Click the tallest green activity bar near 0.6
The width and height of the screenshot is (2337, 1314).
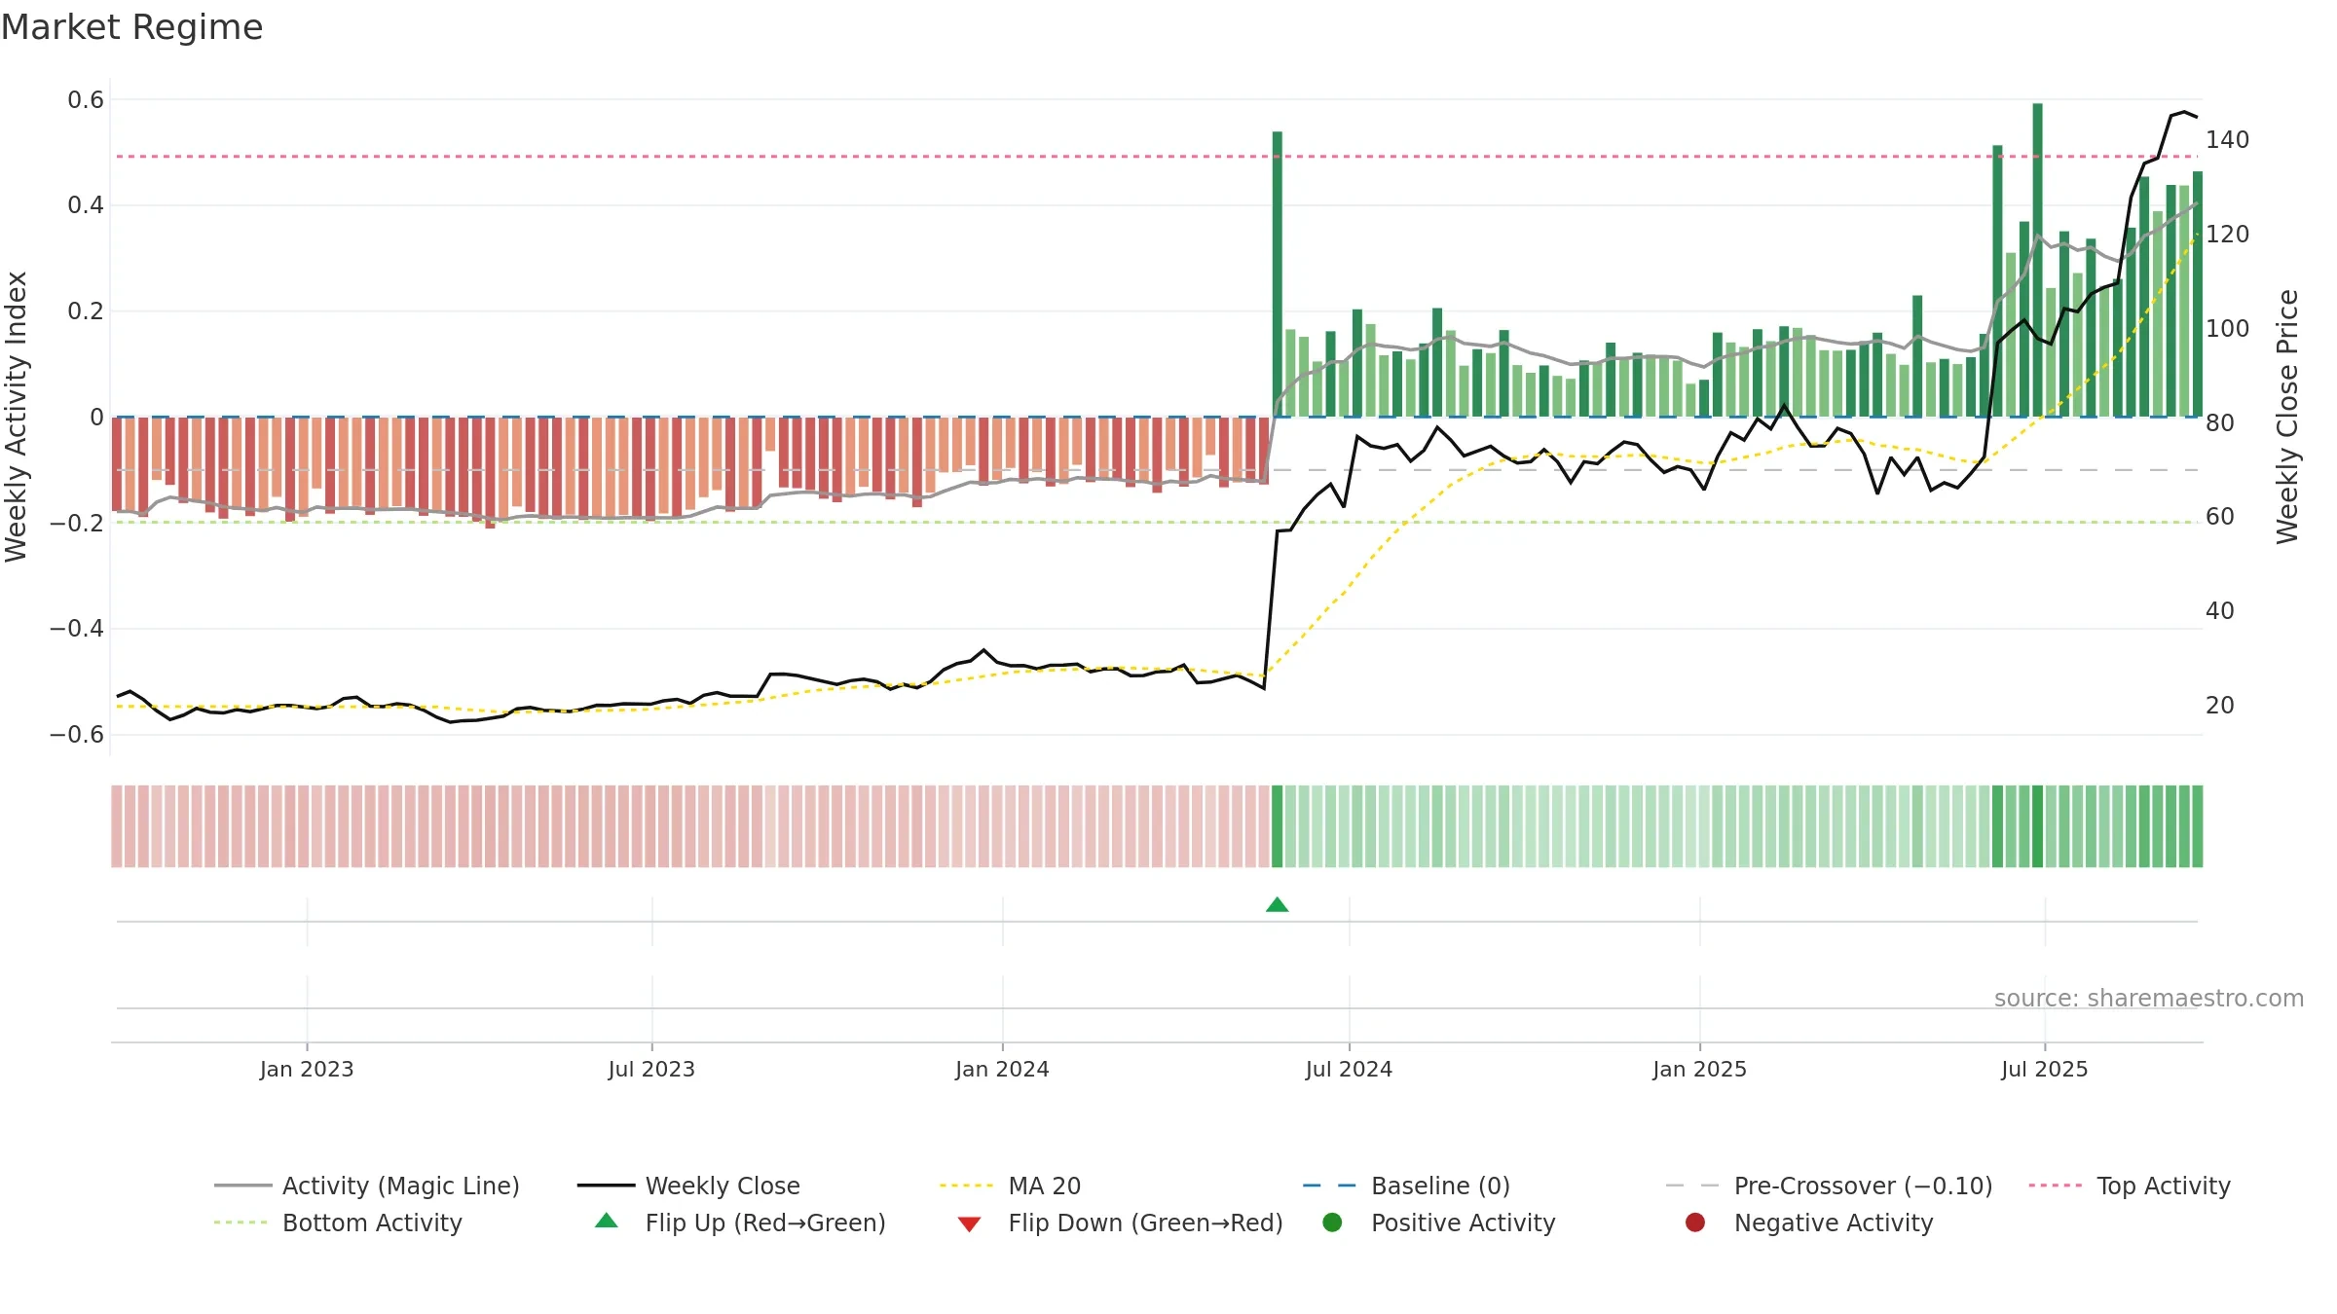2037,260
